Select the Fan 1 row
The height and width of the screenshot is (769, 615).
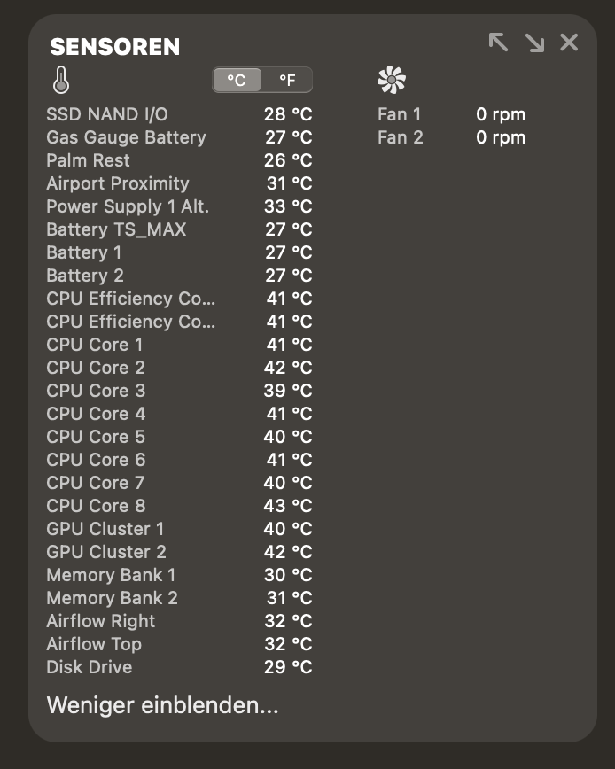[451, 114]
